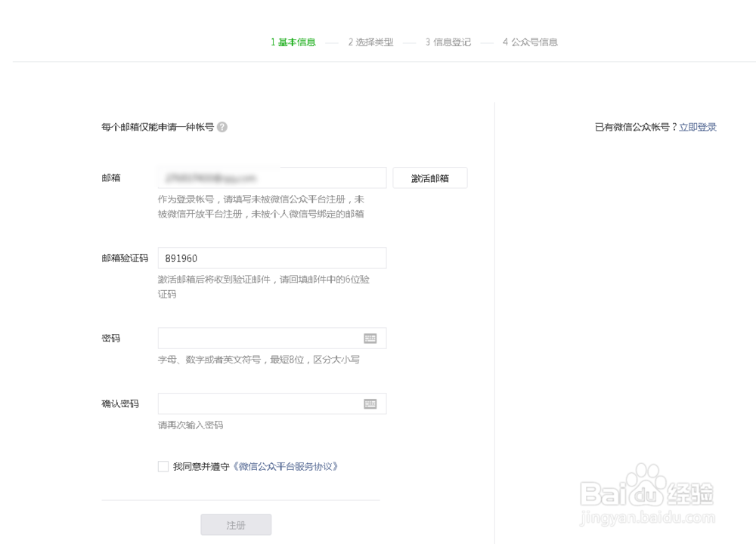Select step 1 基本信息
The height and width of the screenshot is (544, 756).
pos(293,42)
